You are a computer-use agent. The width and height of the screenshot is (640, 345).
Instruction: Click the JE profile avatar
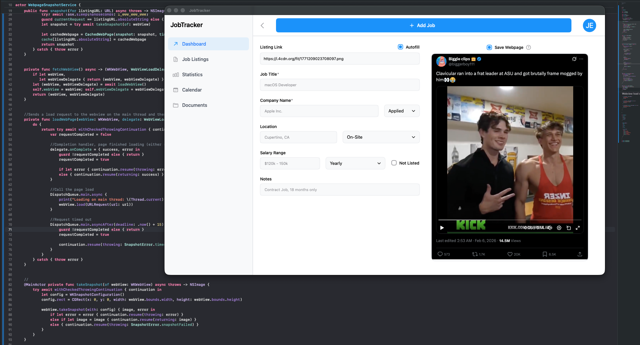click(589, 26)
